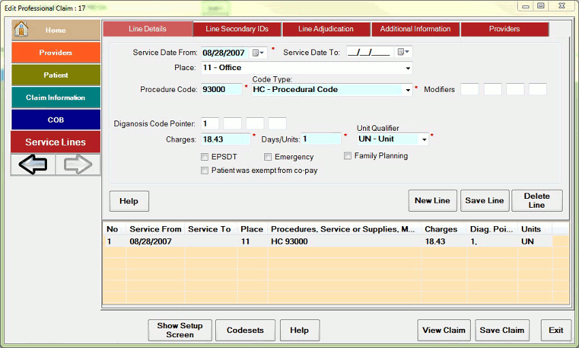Viewport: 579px width, 348px height.
Task: Check the Emergency checkbox
Action: [x=268, y=157]
